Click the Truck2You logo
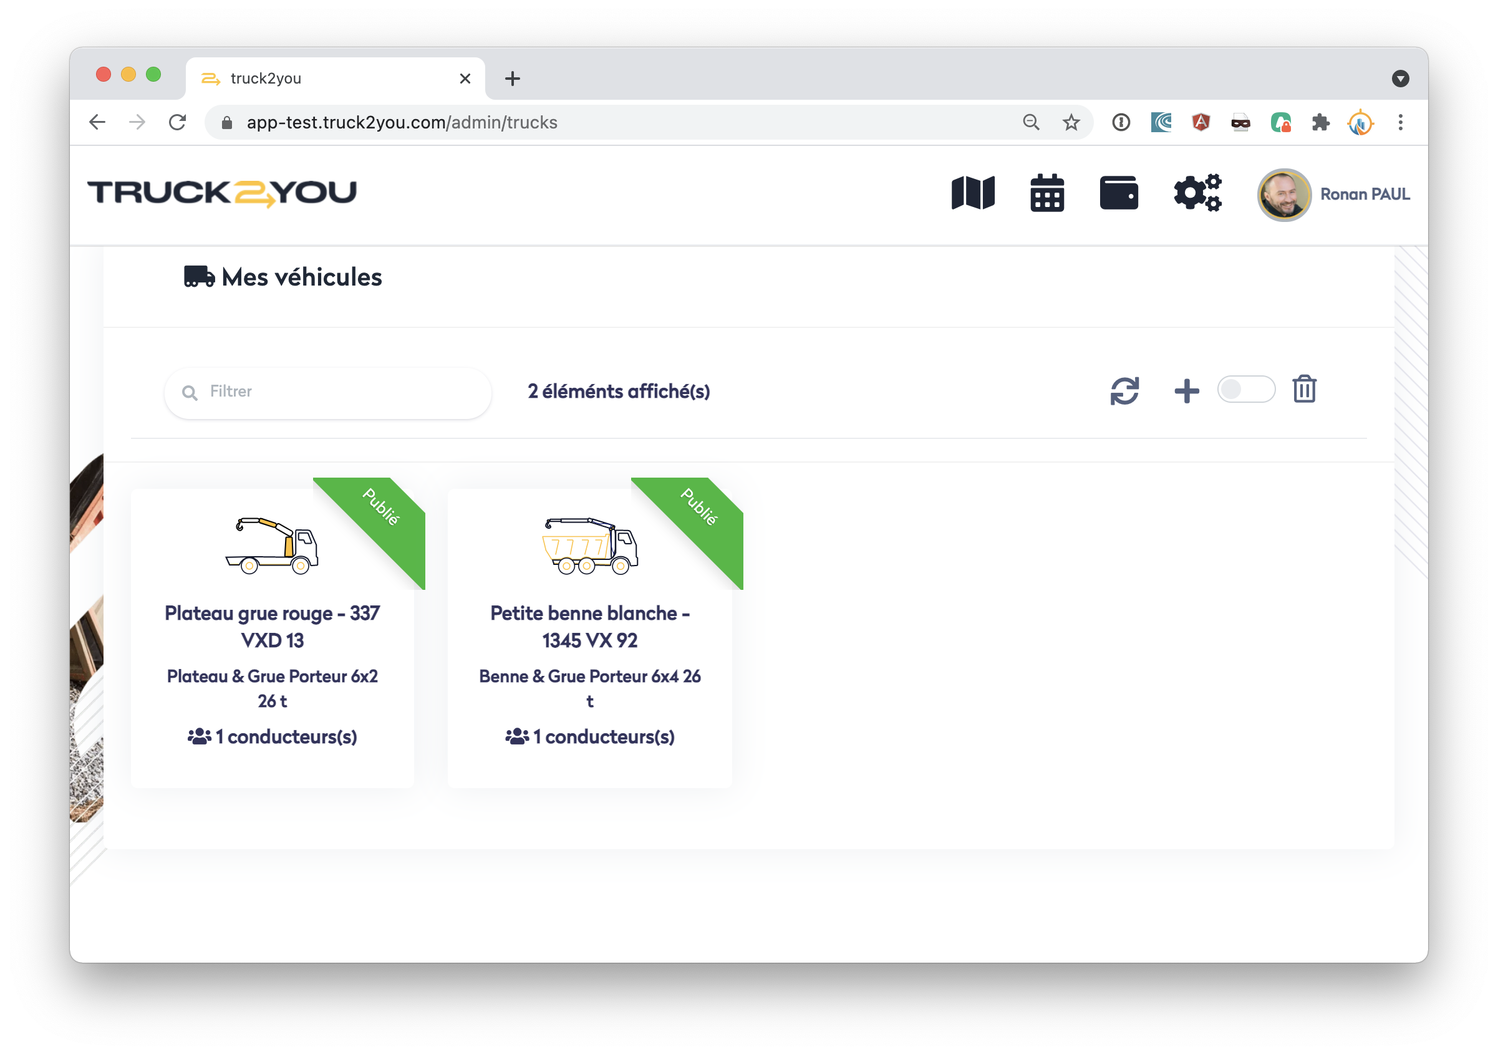The width and height of the screenshot is (1498, 1055). tap(222, 193)
